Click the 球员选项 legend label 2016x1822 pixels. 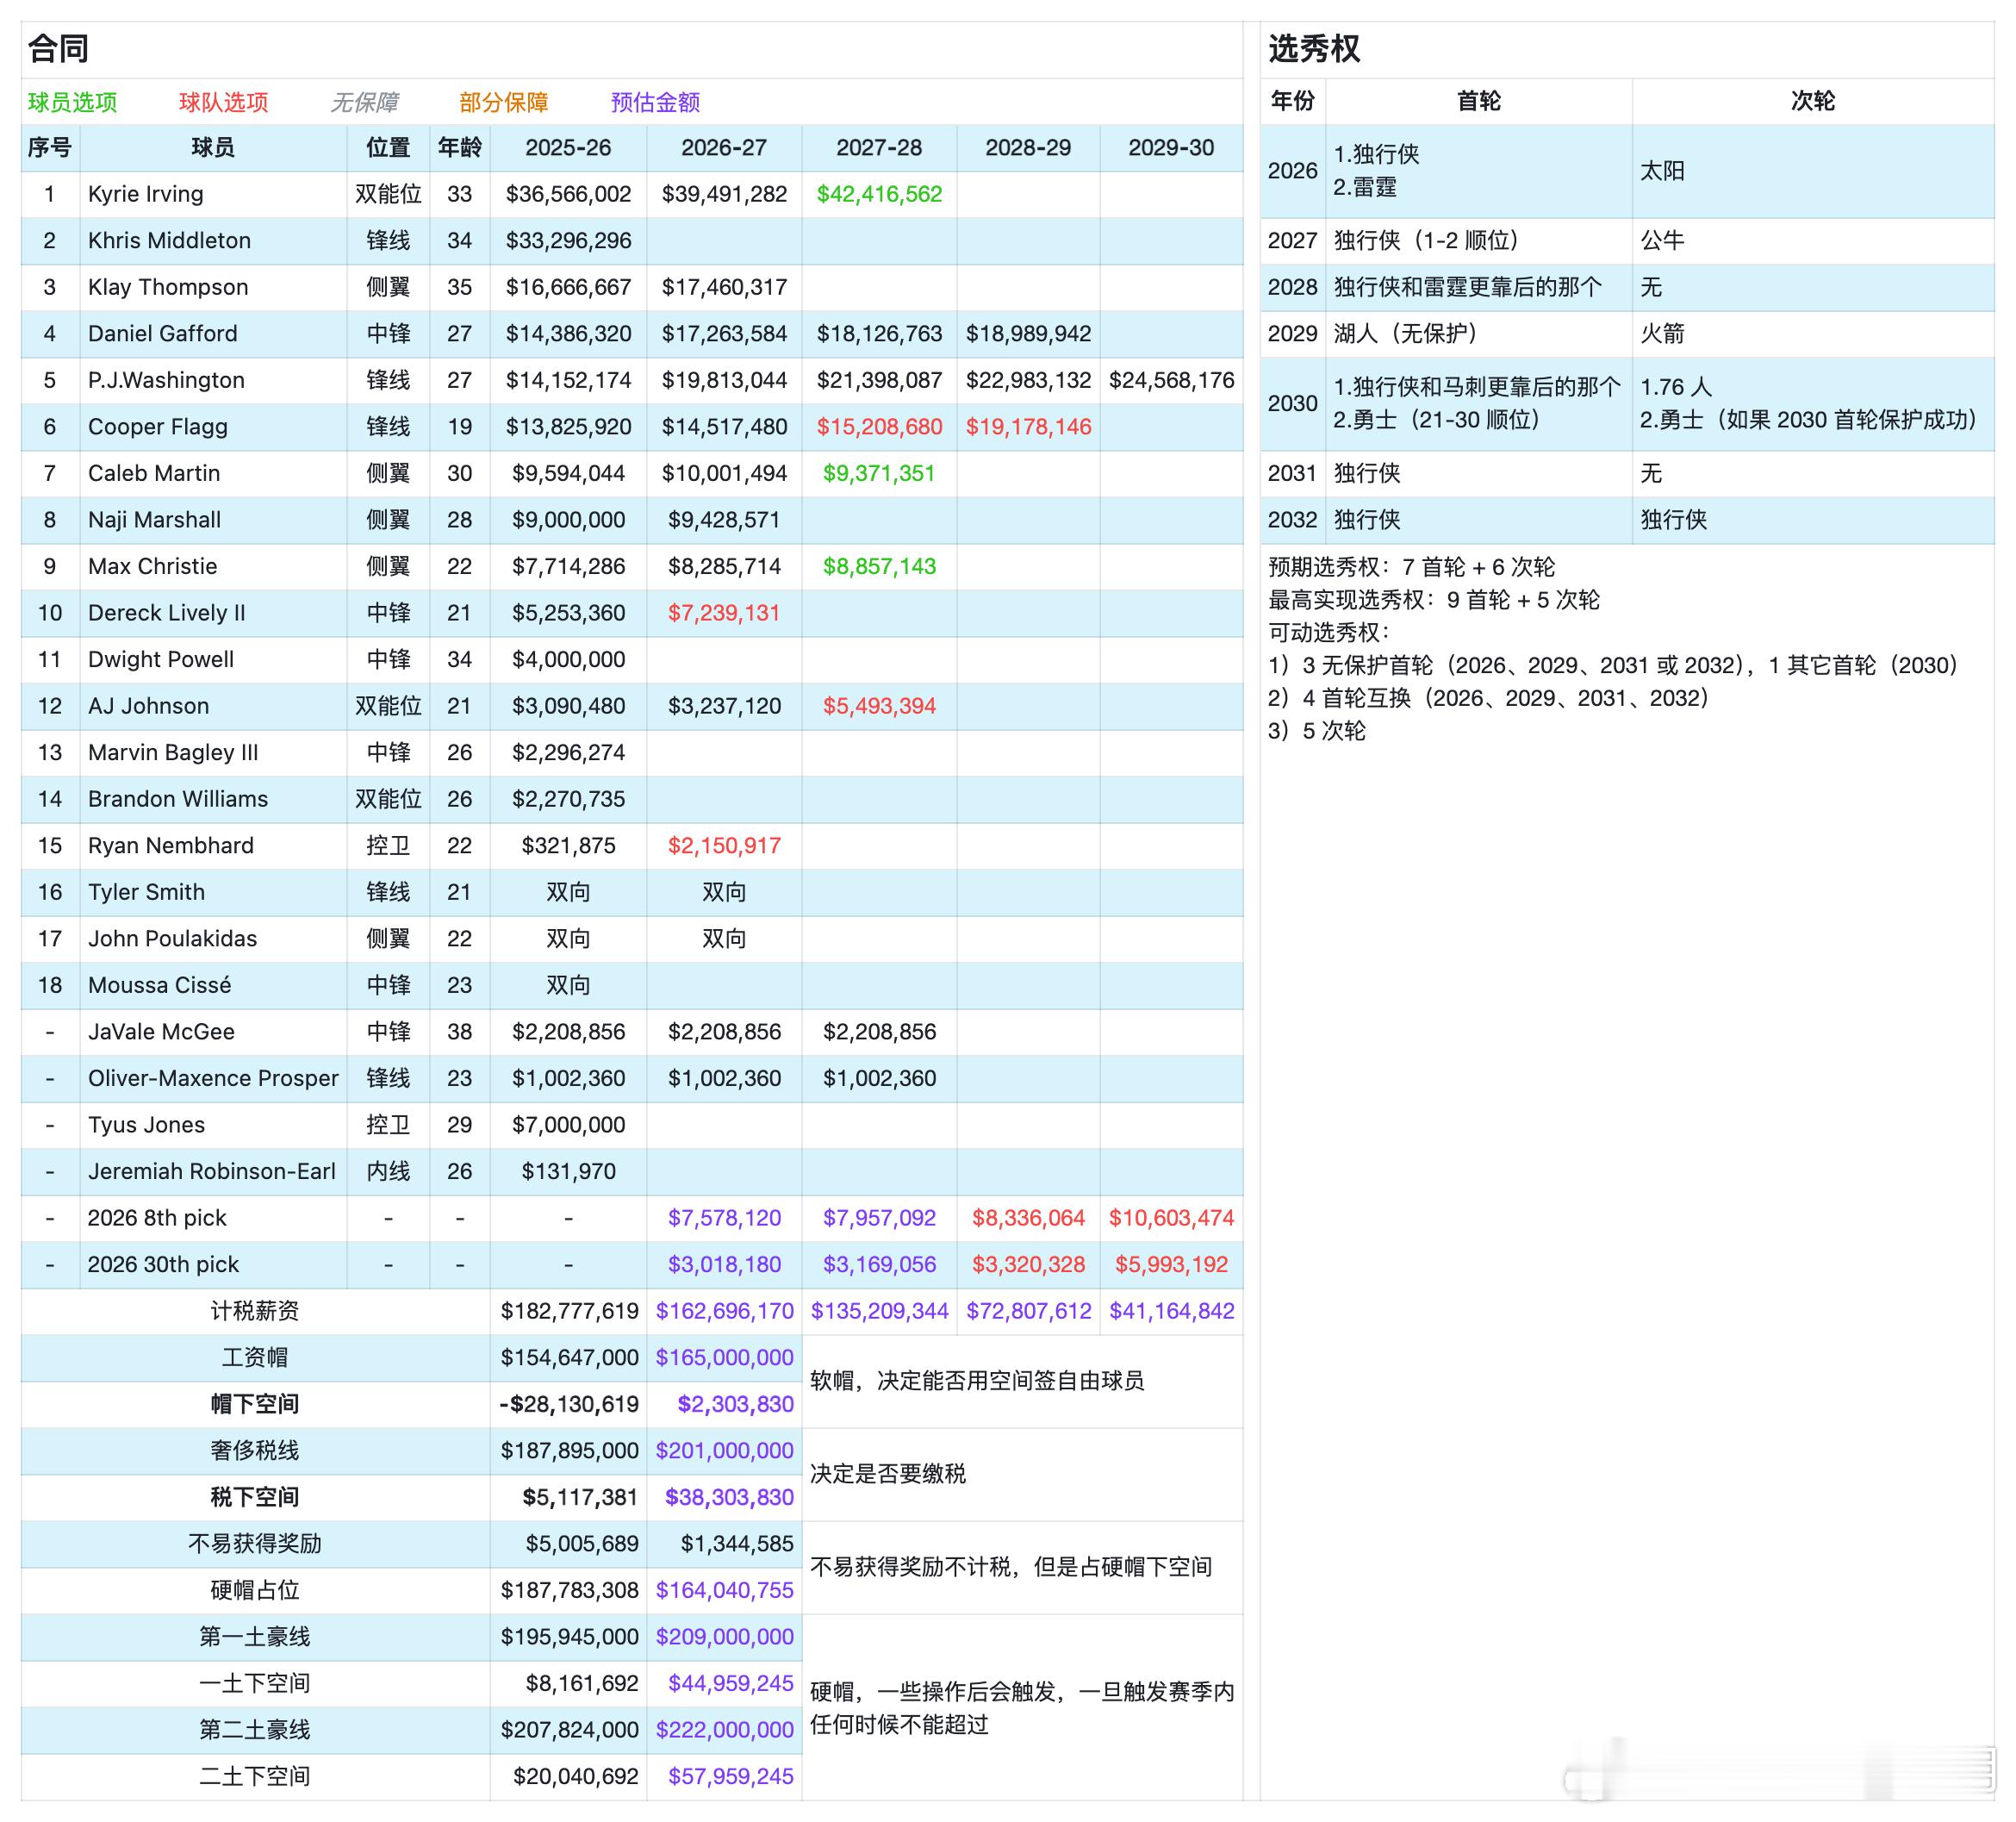coord(73,102)
